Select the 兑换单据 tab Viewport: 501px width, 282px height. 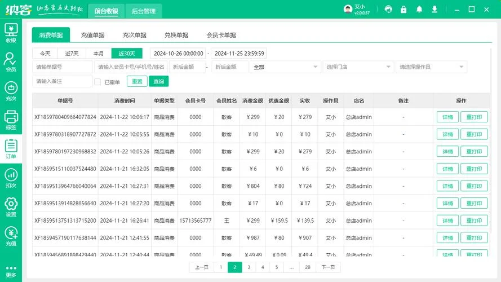pos(176,35)
